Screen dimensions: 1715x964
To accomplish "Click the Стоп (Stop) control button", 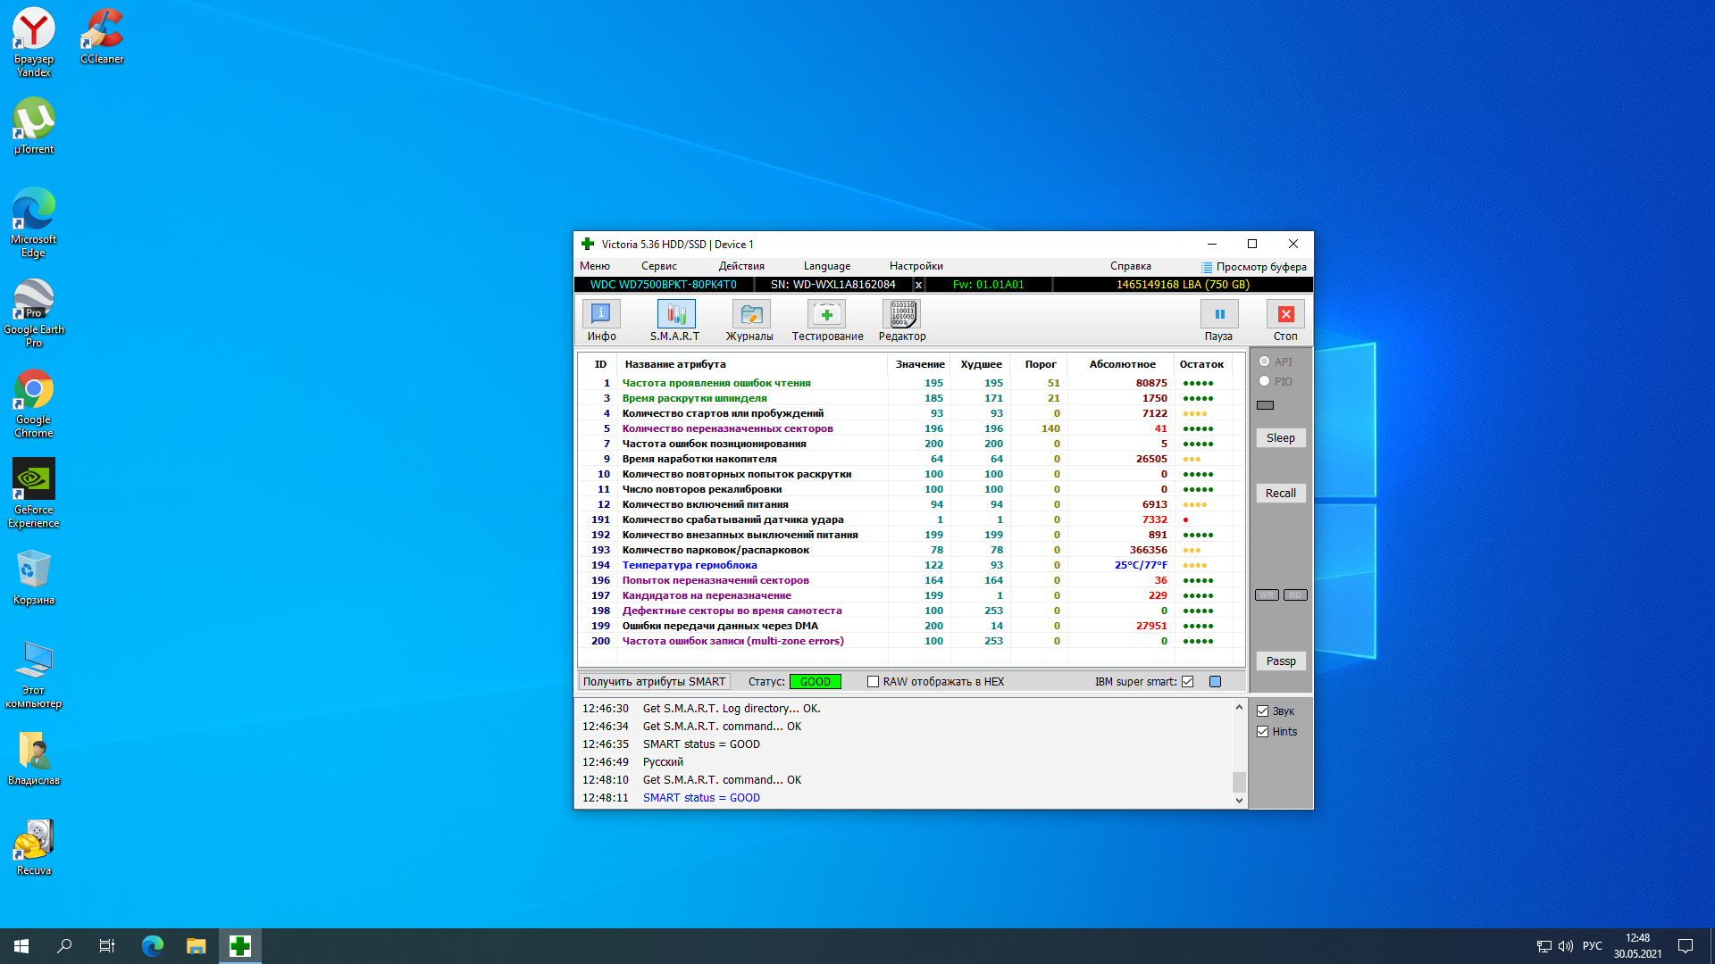I will point(1285,313).
